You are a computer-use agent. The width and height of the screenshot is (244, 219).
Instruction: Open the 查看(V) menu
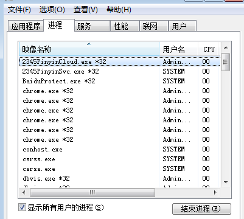pyautogui.click(x=86, y=10)
